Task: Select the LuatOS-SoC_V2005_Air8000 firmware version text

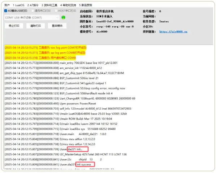Action: pos(115,21)
